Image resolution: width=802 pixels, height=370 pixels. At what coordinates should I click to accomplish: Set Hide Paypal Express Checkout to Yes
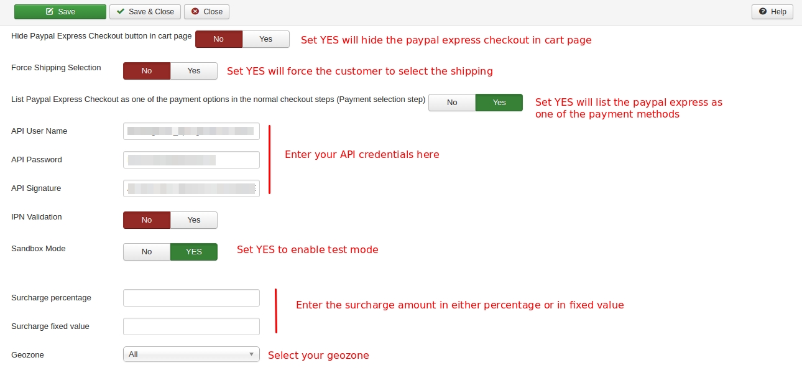click(x=266, y=39)
